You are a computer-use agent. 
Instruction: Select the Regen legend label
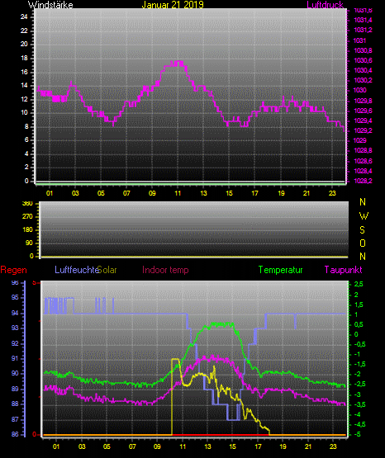(13, 270)
